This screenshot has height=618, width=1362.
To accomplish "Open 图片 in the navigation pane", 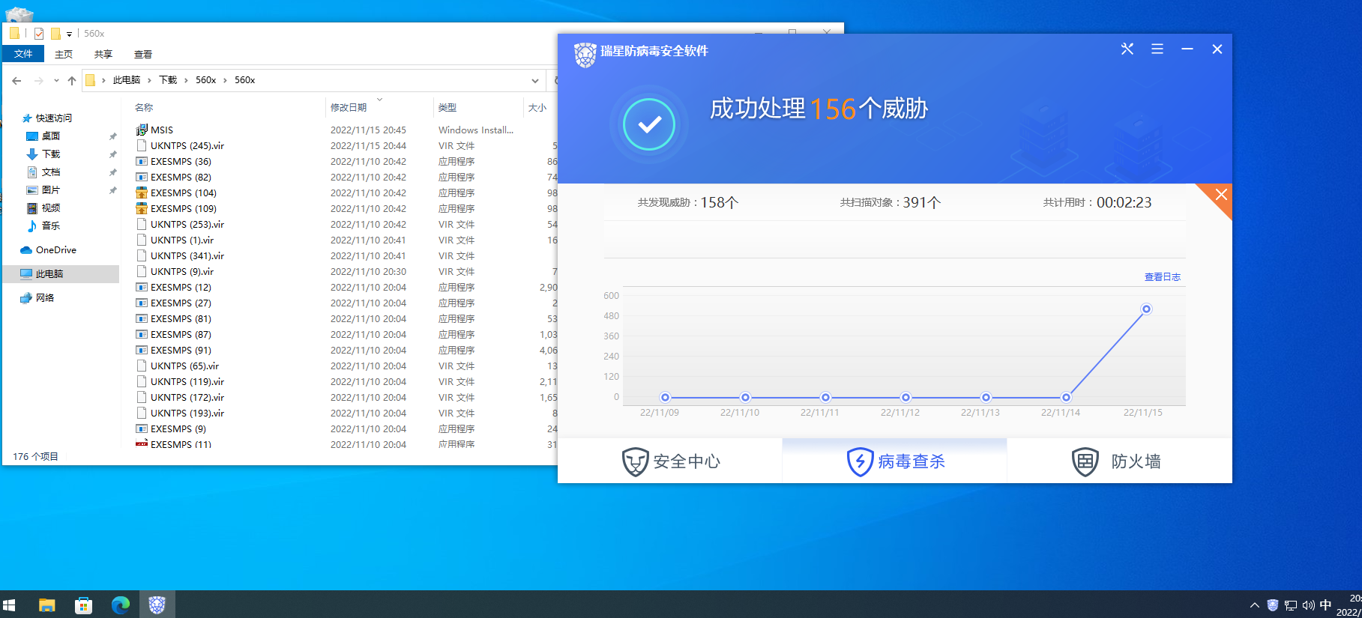I will (51, 190).
